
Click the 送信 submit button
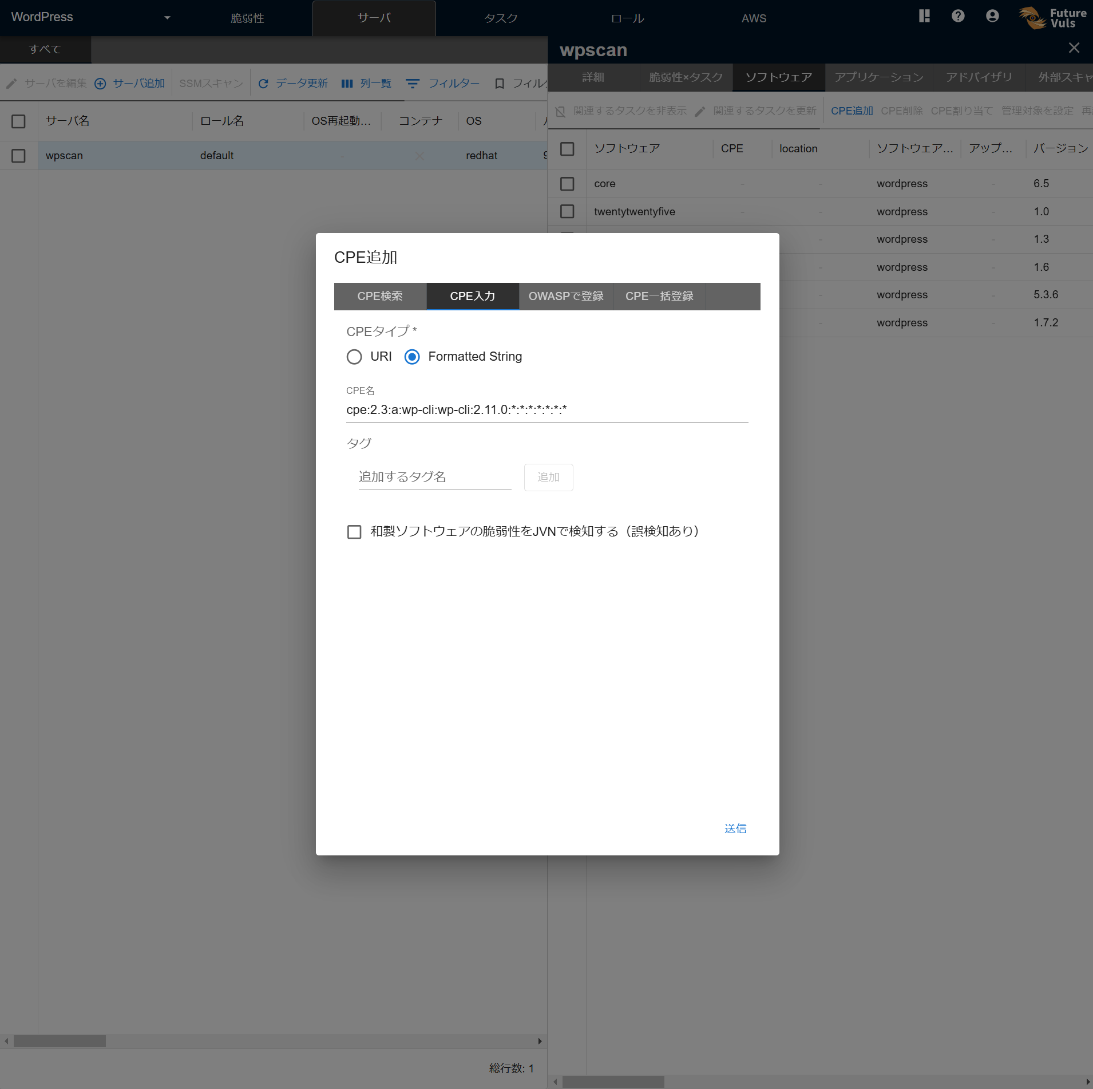(735, 828)
